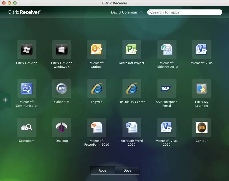
Task: Focus the Search for apps field
Action: pyautogui.click(x=185, y=12)
